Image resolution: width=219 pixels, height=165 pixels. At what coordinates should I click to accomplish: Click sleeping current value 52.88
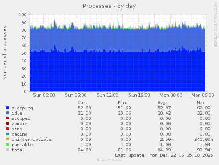tap(84, 108)
